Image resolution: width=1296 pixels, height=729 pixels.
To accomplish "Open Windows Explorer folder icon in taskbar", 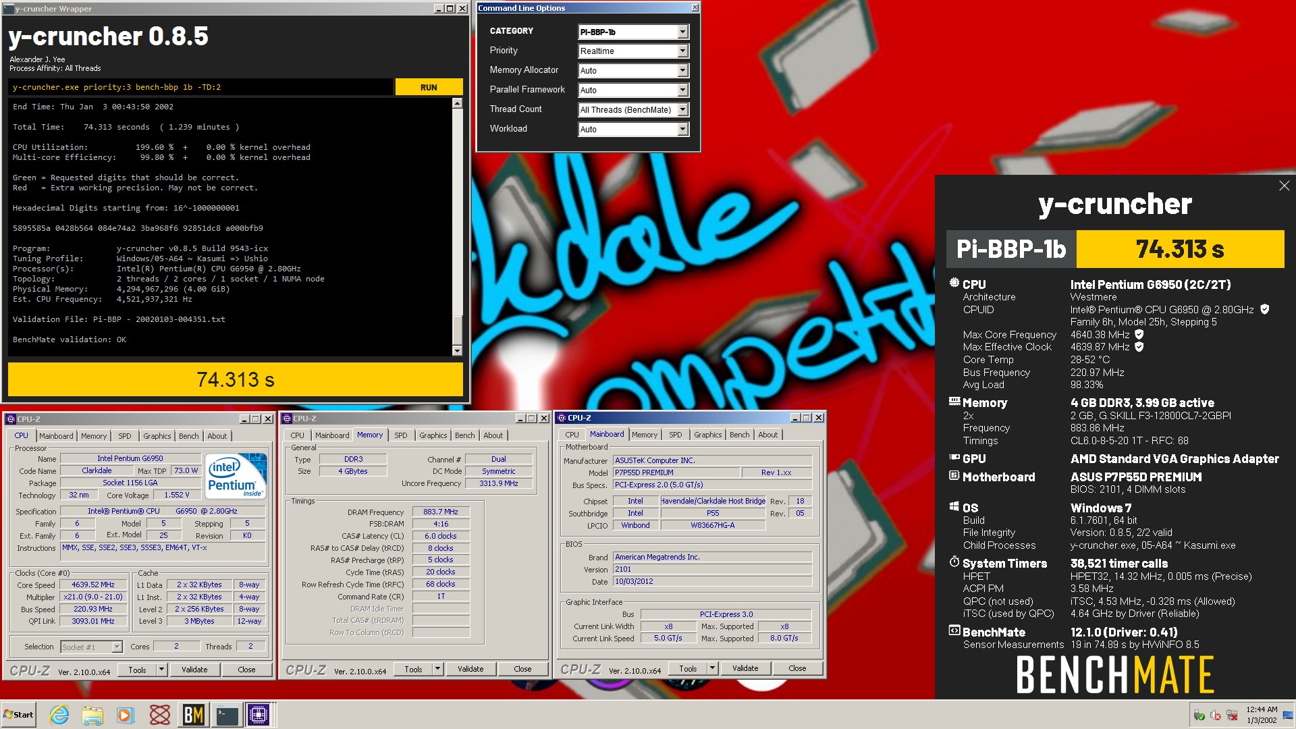I will pos(92,714).
